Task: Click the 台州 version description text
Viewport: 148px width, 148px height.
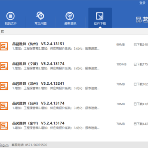Action: pos(56,108)
